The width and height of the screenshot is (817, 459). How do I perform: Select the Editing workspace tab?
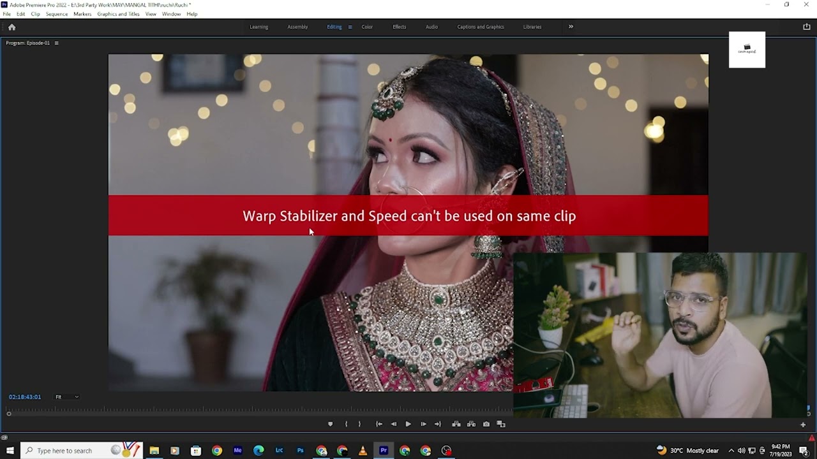point(334,27)
